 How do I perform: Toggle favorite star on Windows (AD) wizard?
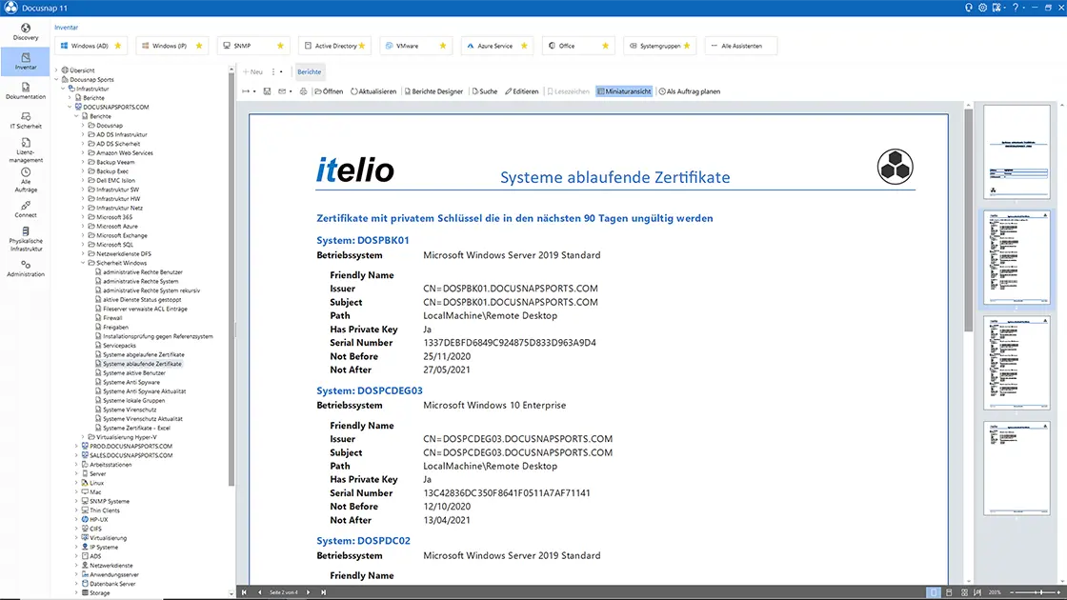point(118,46)
